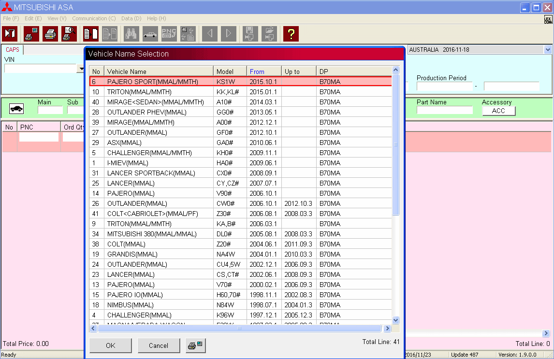
Task: Expand the VIN dropdown arrow
Action: click(80, 69)
